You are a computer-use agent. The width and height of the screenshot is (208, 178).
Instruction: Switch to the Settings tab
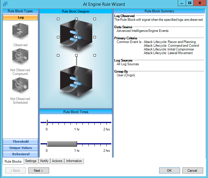click(31, 161)
